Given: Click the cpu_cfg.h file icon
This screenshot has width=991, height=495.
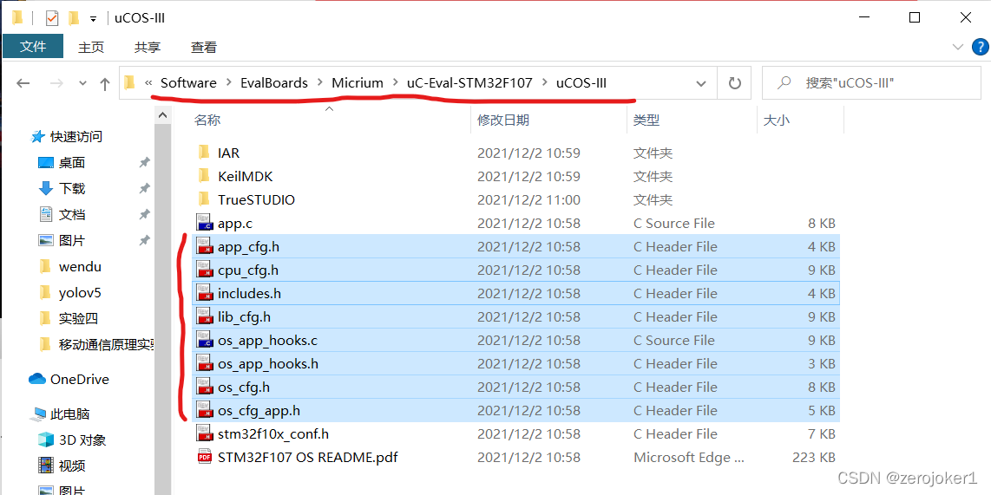Looking at the screenshot, I should [204, 270].
